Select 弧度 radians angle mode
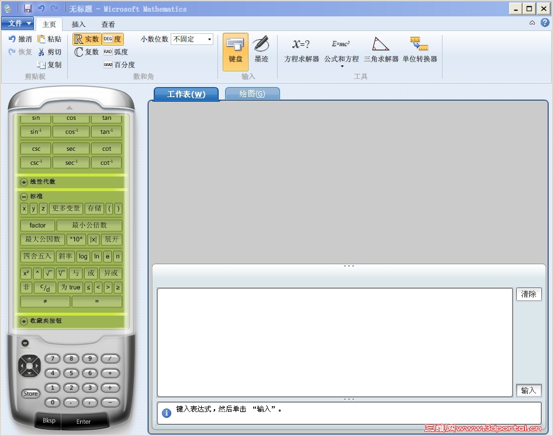This screenshot has height=436, width=553. [x=116, y=52]
